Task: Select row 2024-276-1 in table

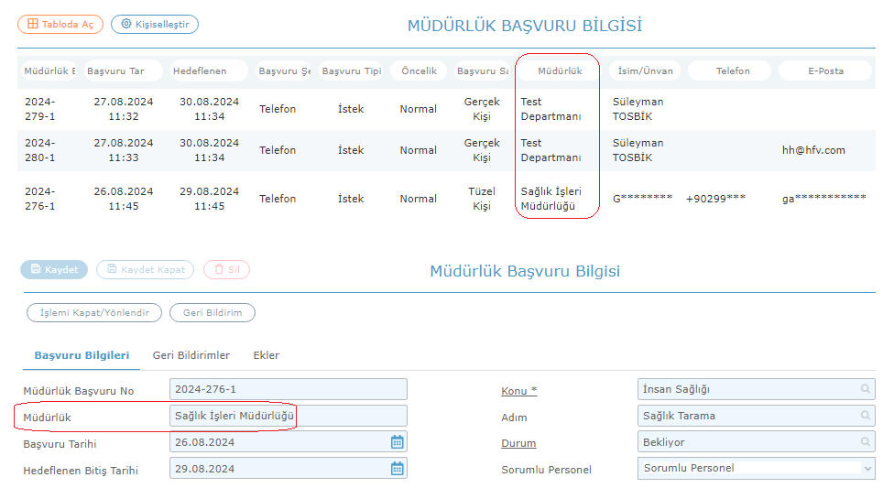Action: (446, 199)
